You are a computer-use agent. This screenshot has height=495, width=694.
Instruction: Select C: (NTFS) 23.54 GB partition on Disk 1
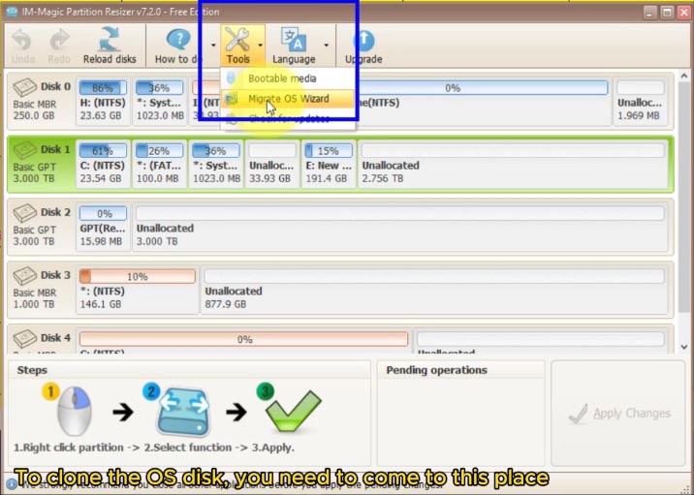point(103,164)
